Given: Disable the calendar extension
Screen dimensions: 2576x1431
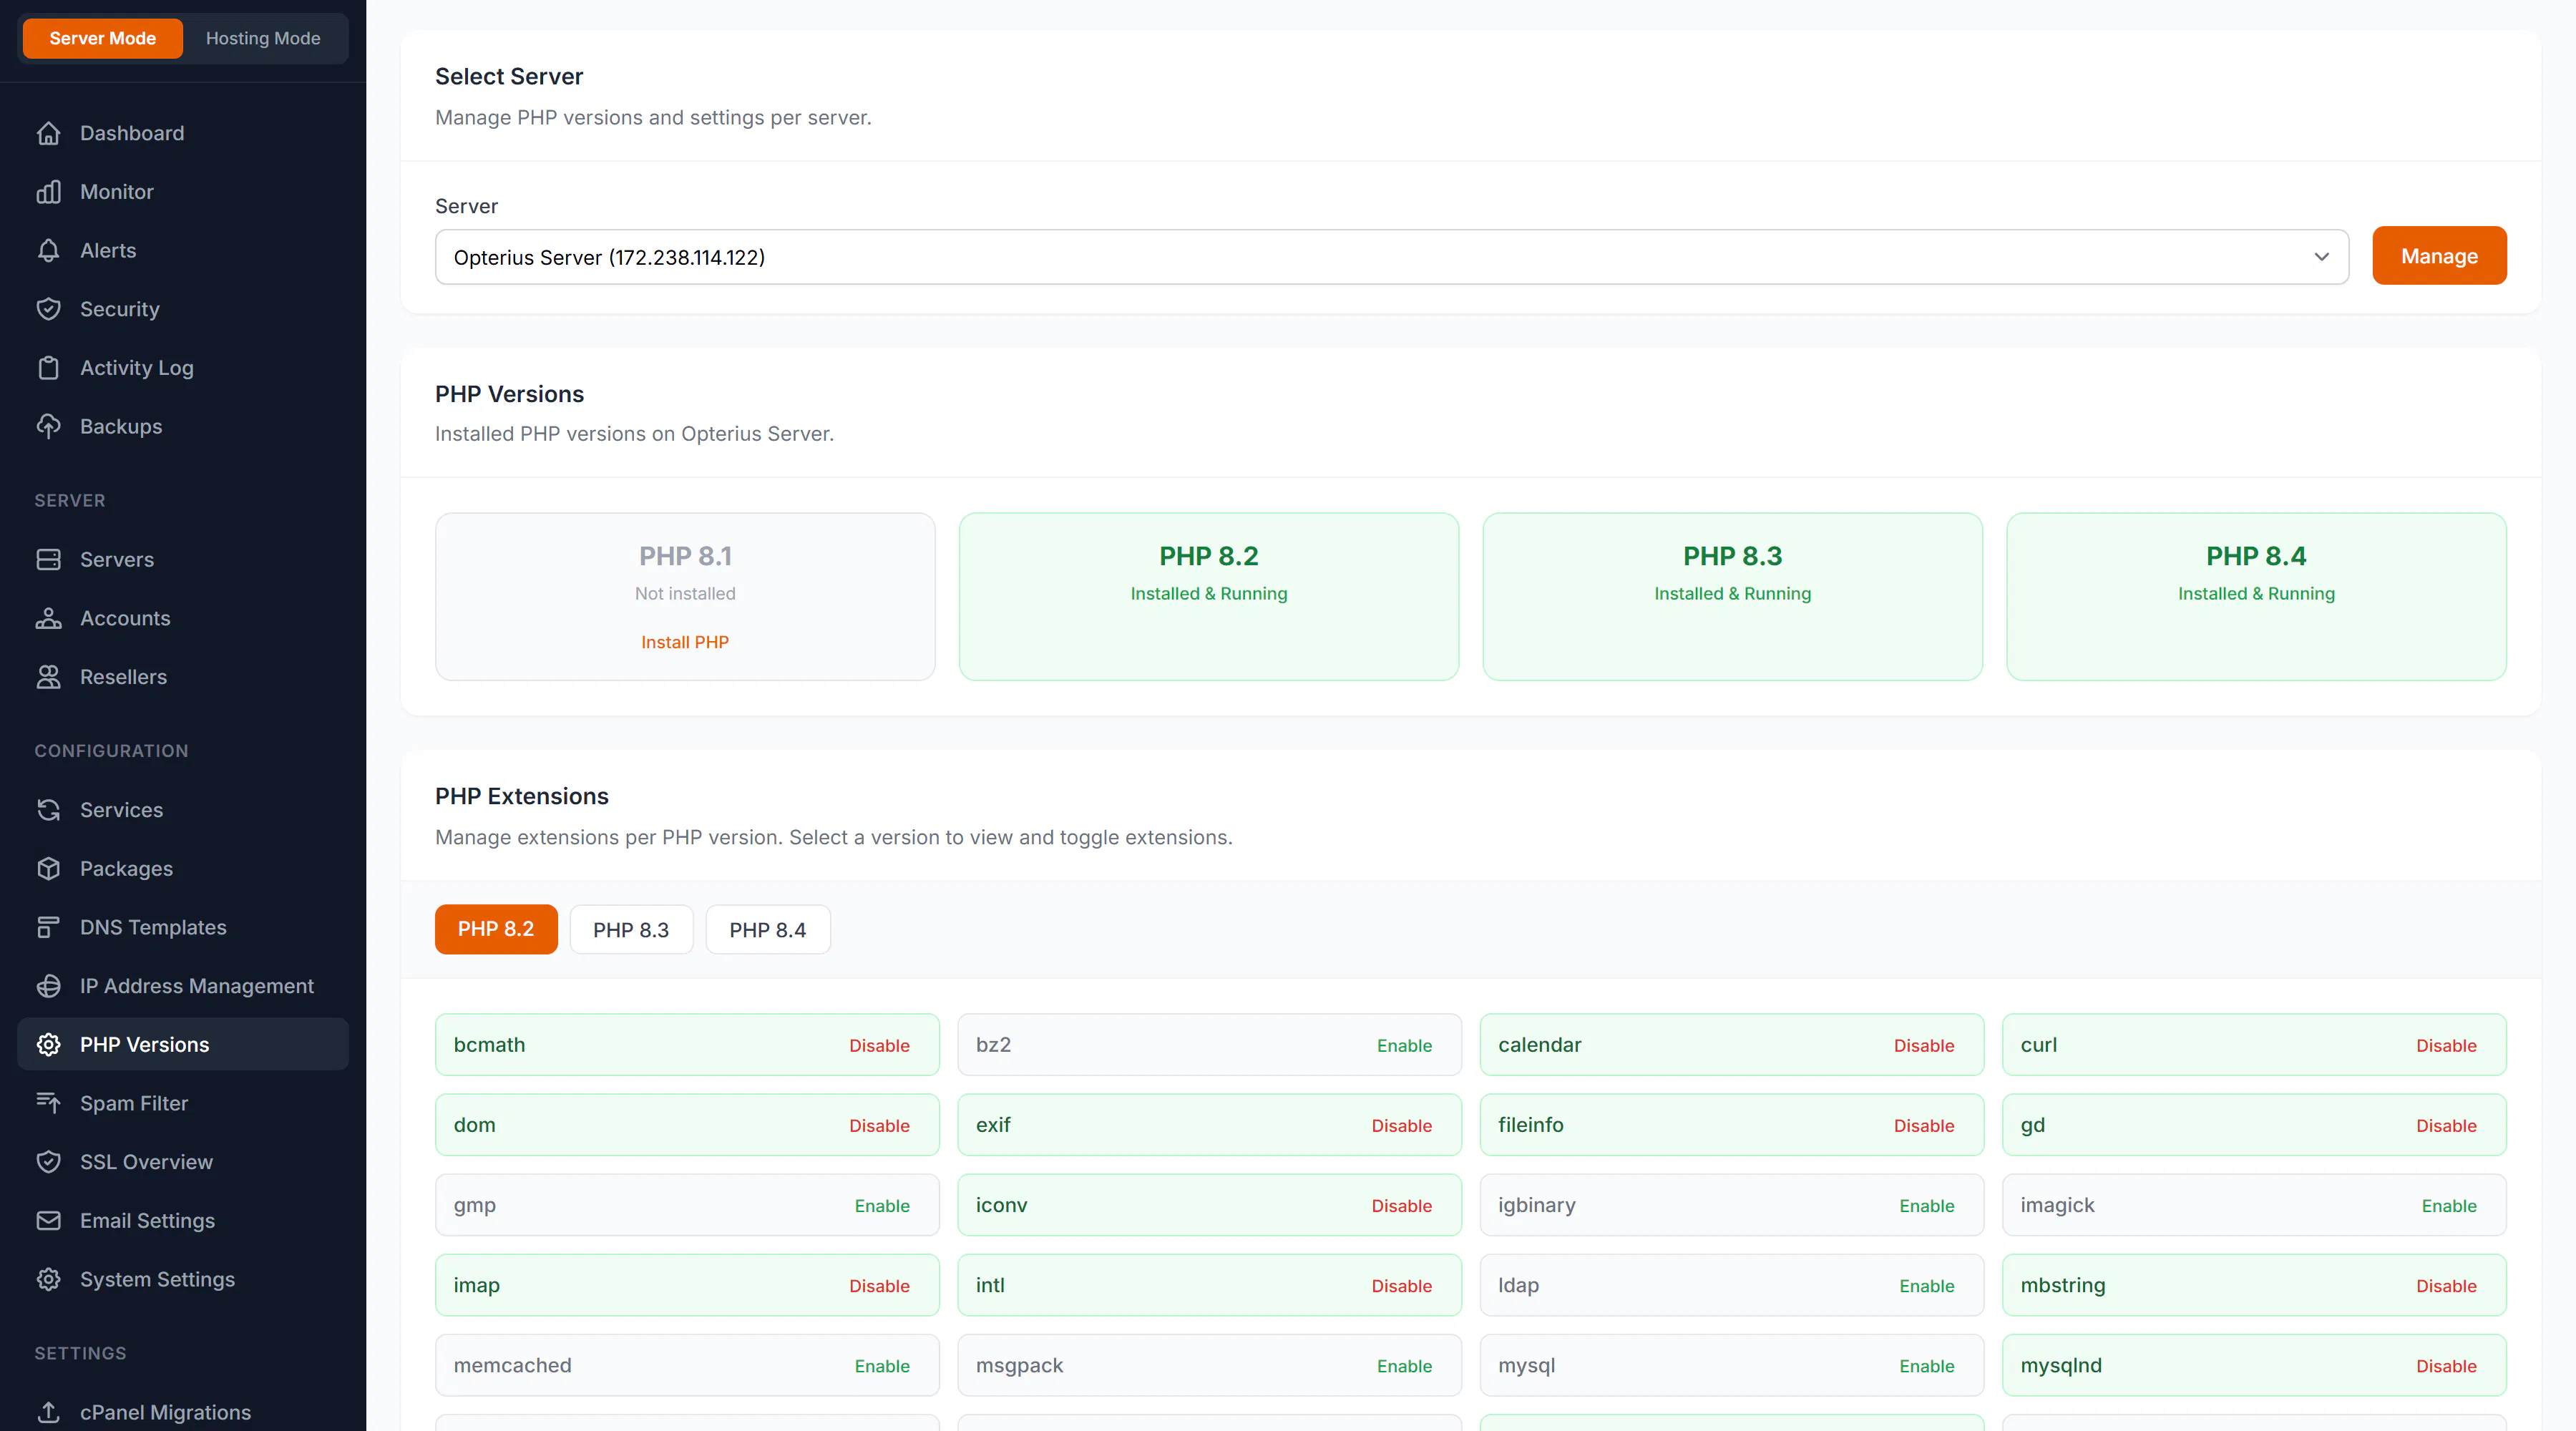Looking at the screenshot, I should (1923, 1045).
